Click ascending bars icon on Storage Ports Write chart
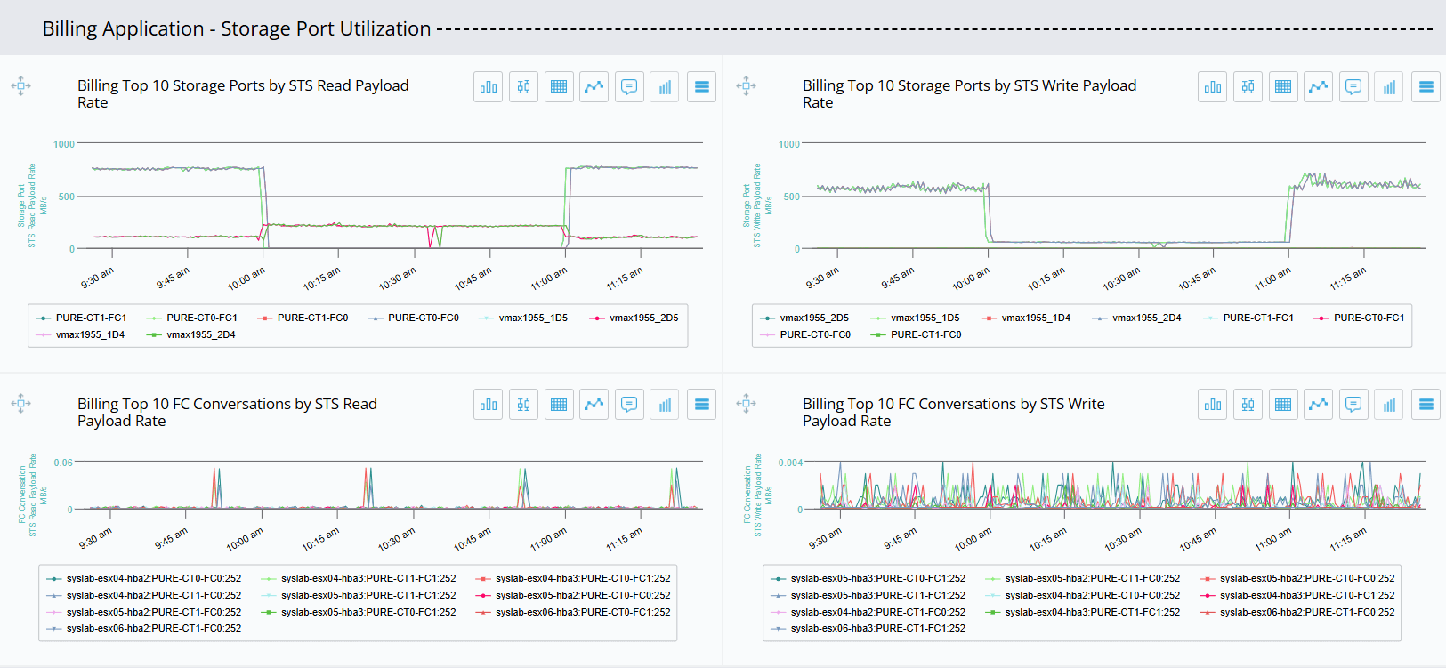The height and width of the screenshot is (668, 1446). [x=1389, y=86]
